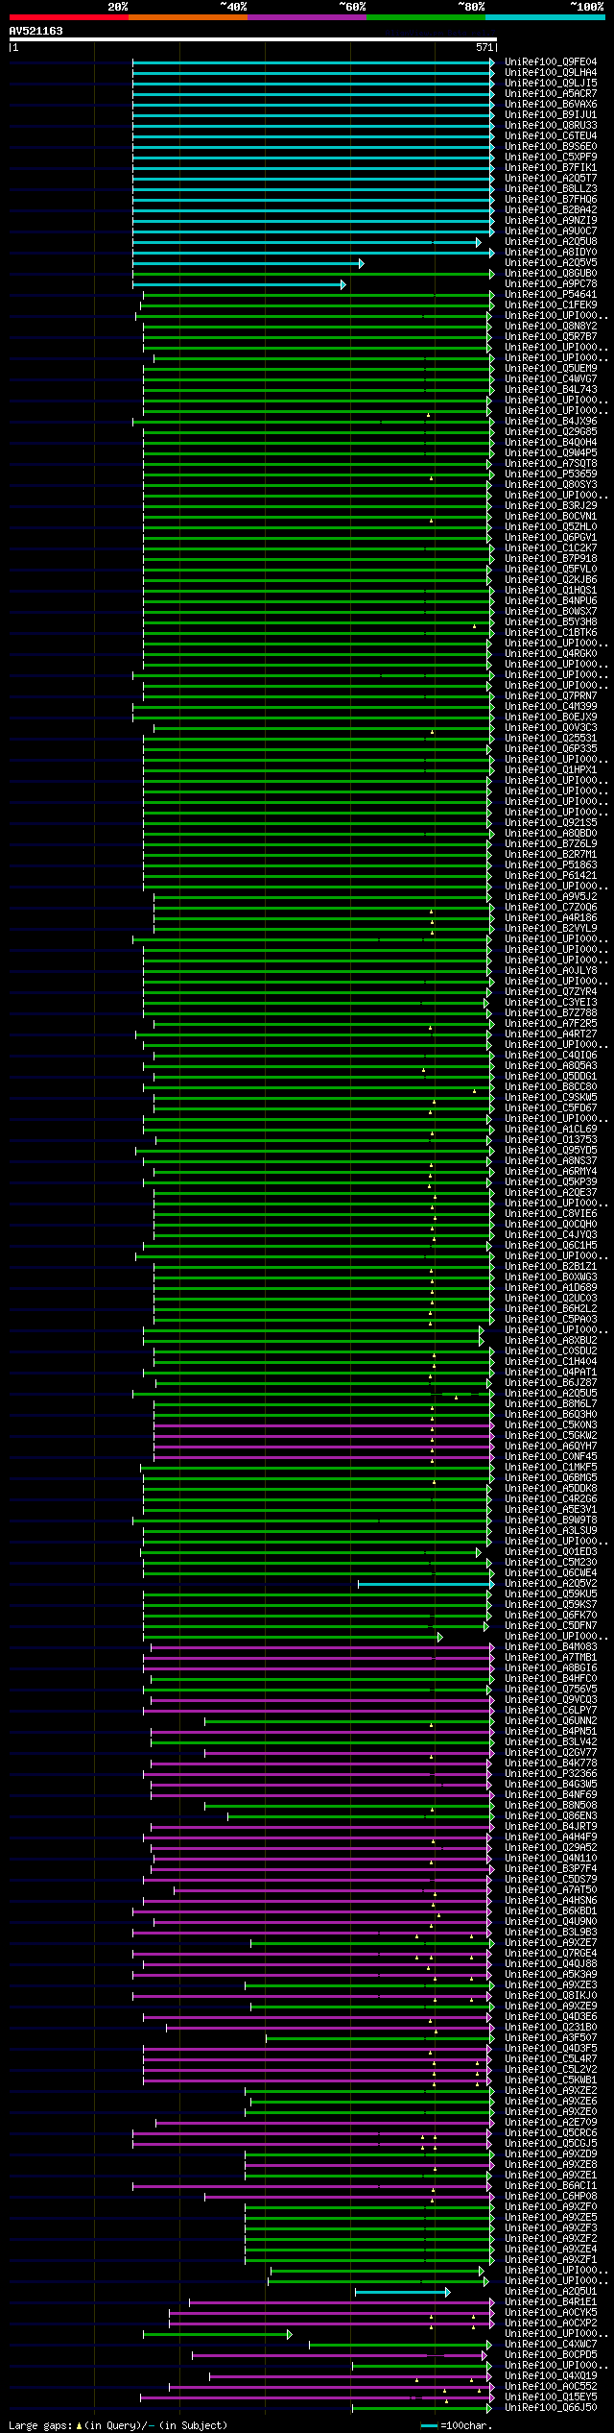
Task: Select hit label UniRef100_B4R1E1
Action: click(x=551, y=2302)
